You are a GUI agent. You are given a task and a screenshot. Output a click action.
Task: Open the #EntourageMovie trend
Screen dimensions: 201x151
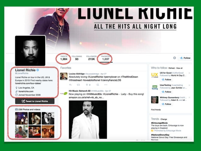(159, 123)
